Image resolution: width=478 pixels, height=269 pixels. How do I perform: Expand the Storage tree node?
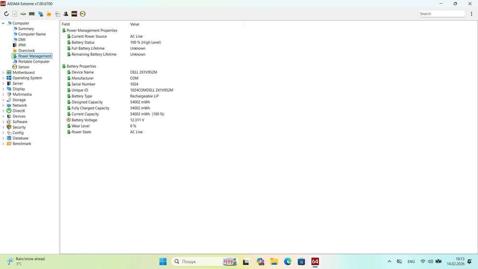[x=3, y=100]
